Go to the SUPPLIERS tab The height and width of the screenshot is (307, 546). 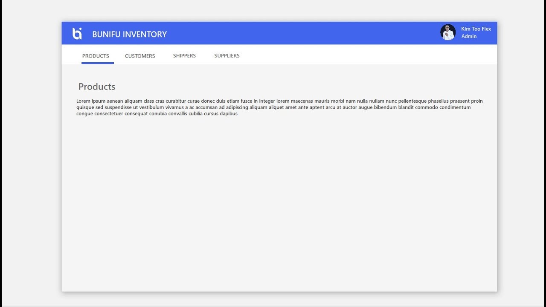[227, 55]
